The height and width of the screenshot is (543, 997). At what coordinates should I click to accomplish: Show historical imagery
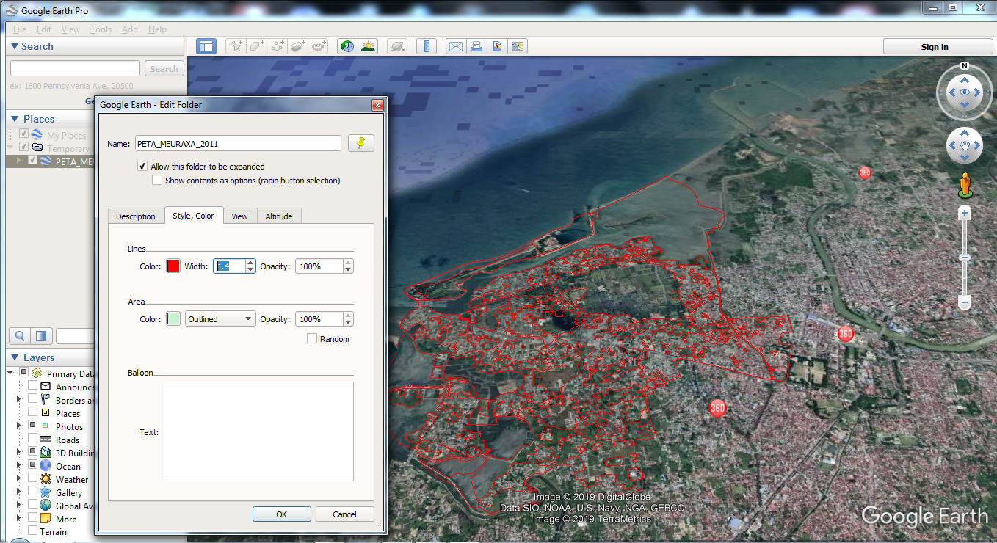tap(346, 45)
